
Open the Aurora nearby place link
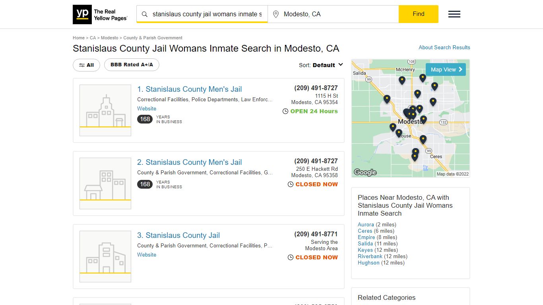pos(366,224)
